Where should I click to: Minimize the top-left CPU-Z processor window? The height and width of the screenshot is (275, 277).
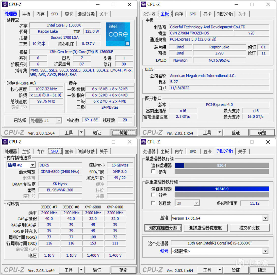click(x=98, y=5)
